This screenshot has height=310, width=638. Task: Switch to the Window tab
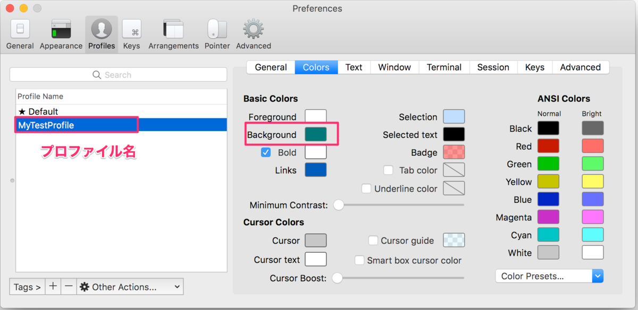pyautogui.click(x=394, y=67)
